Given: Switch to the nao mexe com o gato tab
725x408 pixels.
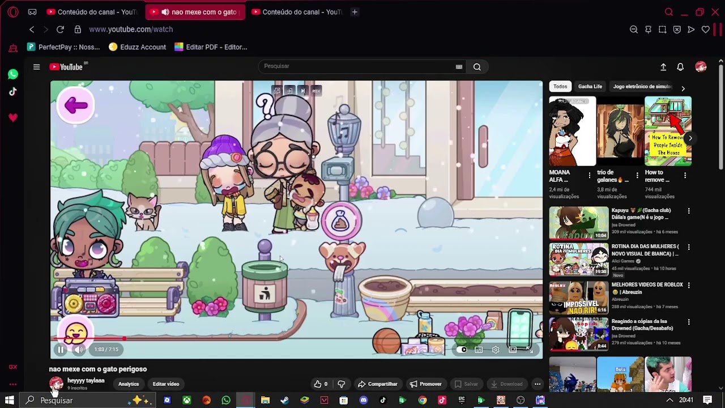Looking at the screenshot, I should pos(195,12).
